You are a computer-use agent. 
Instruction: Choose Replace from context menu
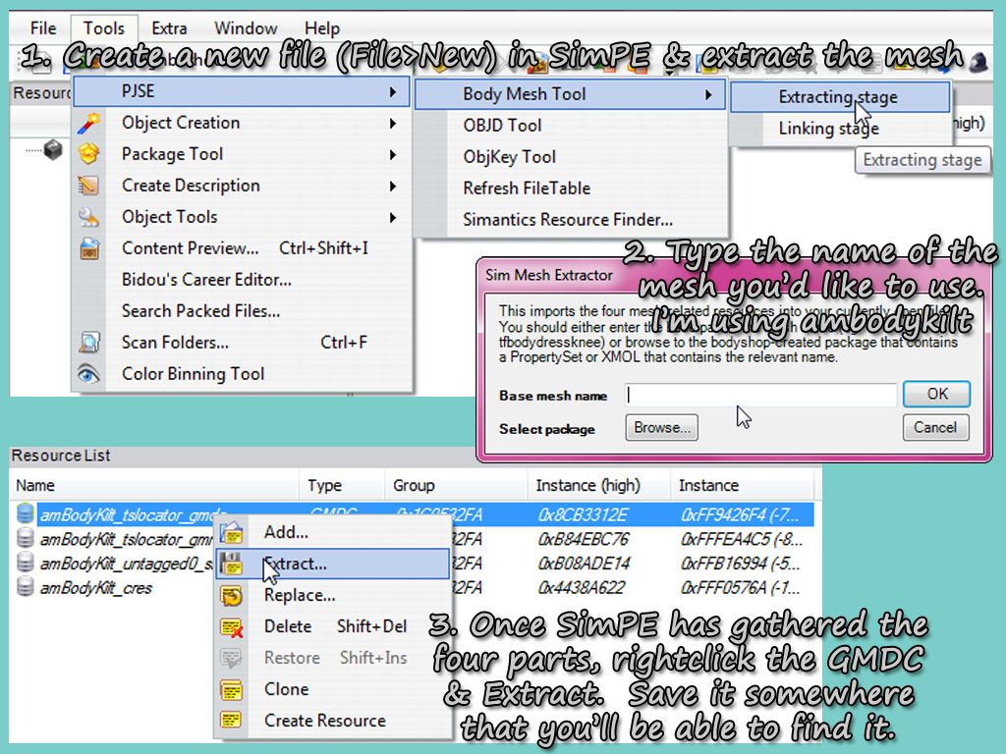coord(332,595)
